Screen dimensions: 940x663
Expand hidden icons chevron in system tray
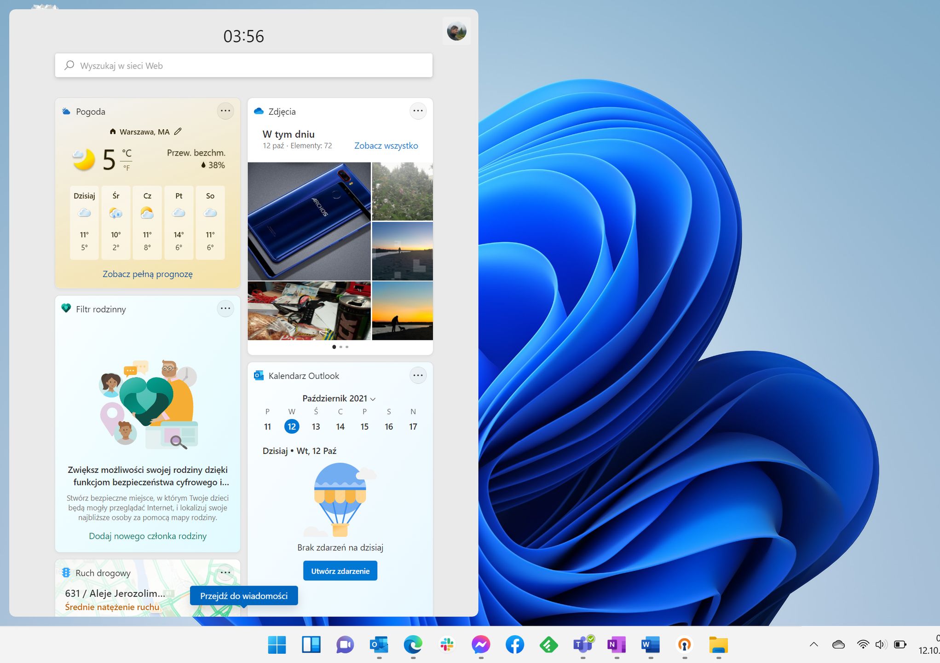(813, 645)
